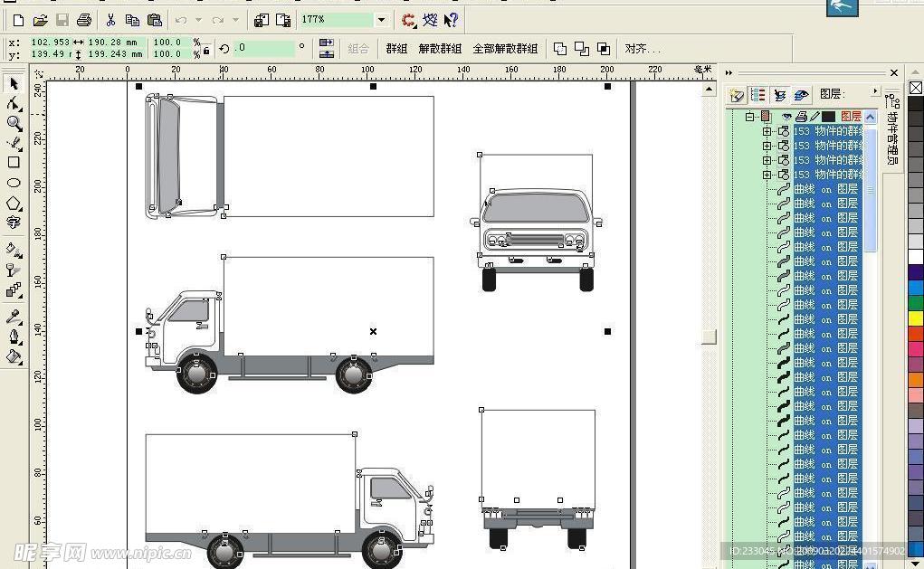Select the Zoom magnifier tool
The height and width of the screenshot is (569, 924).
pyautogui.click(x=14, y=123)
